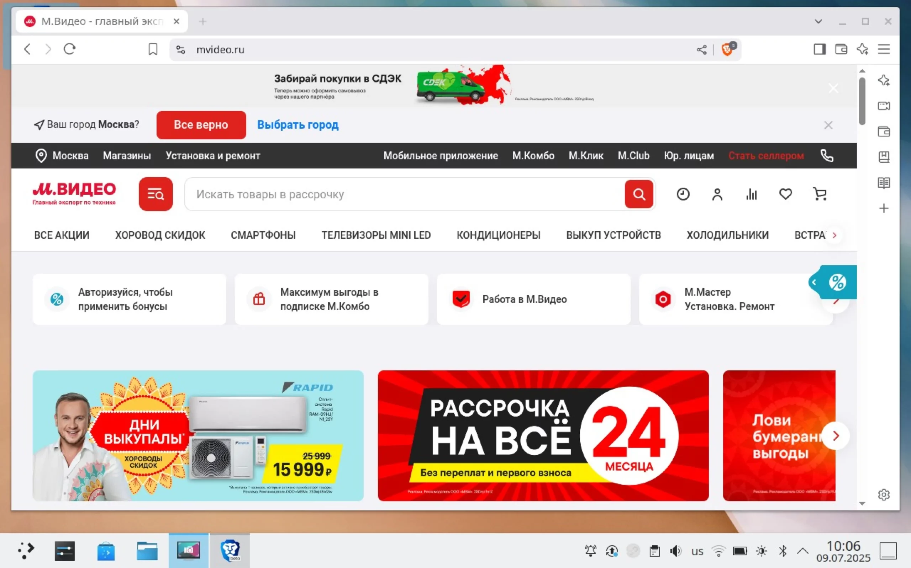Click the red search magnifier button

tap(639, 194)
